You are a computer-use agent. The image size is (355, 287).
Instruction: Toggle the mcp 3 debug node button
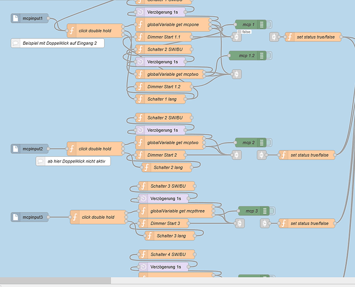point(272,211)
